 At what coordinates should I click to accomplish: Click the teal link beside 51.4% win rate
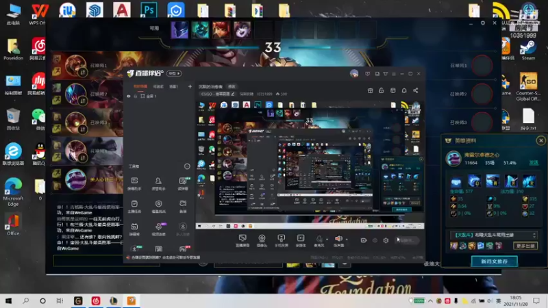[534, 163]
